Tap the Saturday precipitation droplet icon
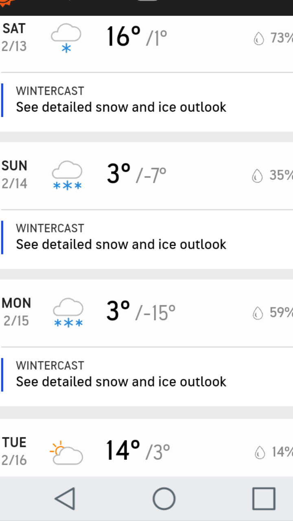This screenshot has width=293, height=521. (x=258, y=39)
